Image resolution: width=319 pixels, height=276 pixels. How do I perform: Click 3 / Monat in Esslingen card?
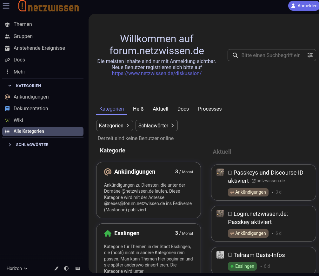(x=184, y=234)
